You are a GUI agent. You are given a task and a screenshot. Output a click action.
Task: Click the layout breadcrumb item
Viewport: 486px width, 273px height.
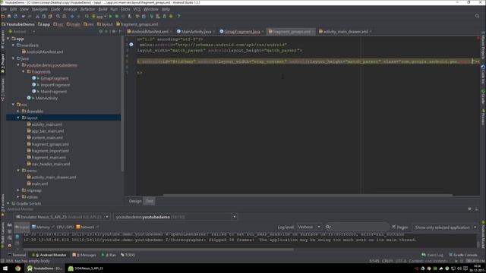click(x=105, y=24)
